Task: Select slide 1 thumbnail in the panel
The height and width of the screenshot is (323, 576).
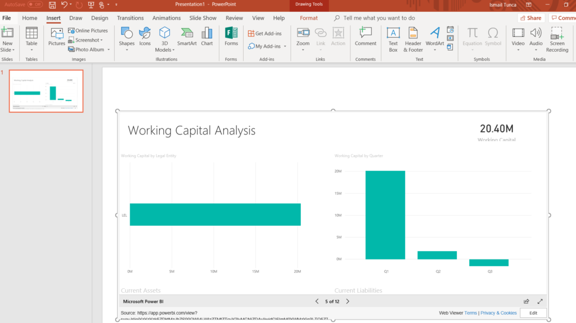Action: tap(46, 91)
